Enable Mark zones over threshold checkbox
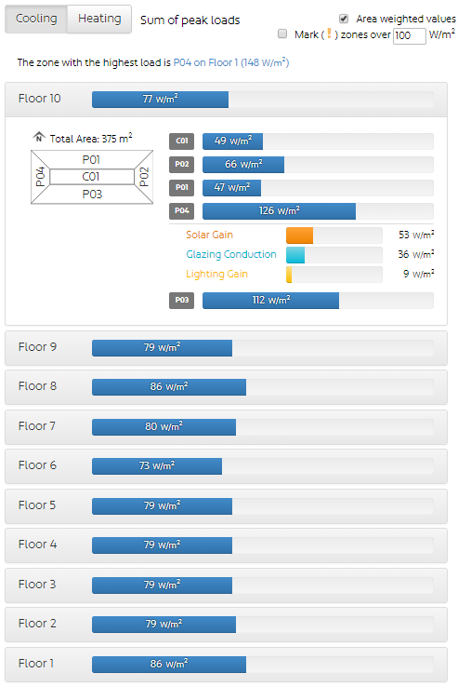This screenshot has height=686, width=458. tap(282, 34)
